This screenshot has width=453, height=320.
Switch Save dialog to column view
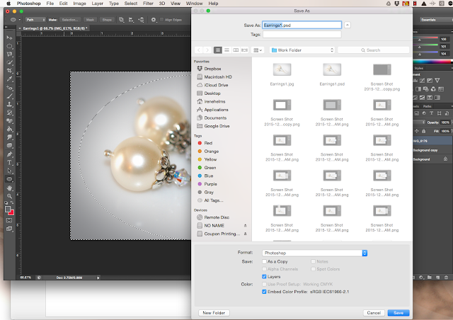point(236,50)
